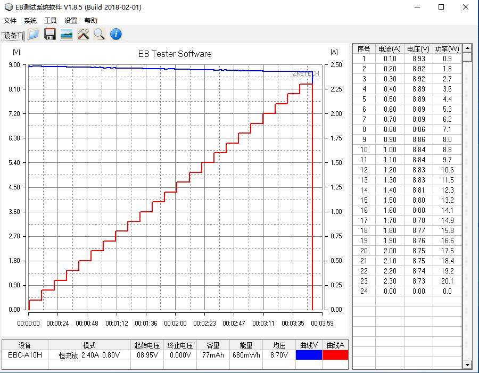Viewport: 479px width, 373px height.
Task: Open the 系统 menu
Action: [x=30, y=21]
